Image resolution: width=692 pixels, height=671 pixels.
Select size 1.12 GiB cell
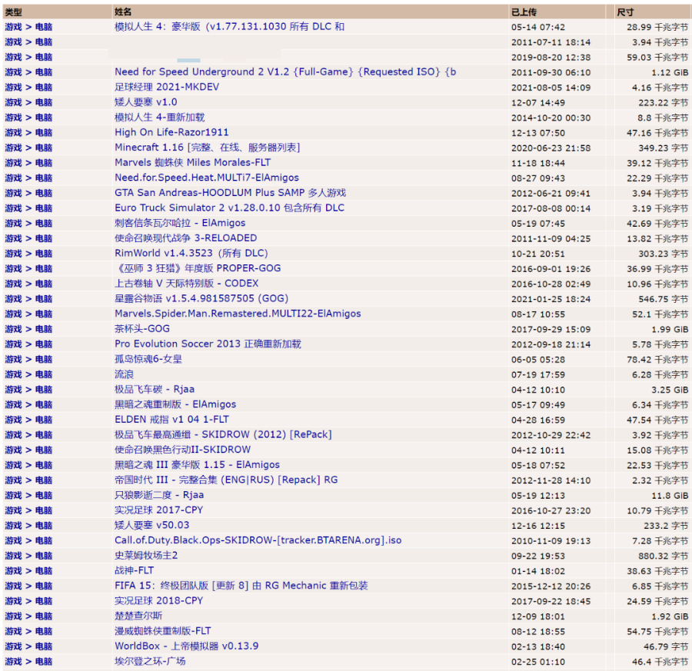[670, 72]
